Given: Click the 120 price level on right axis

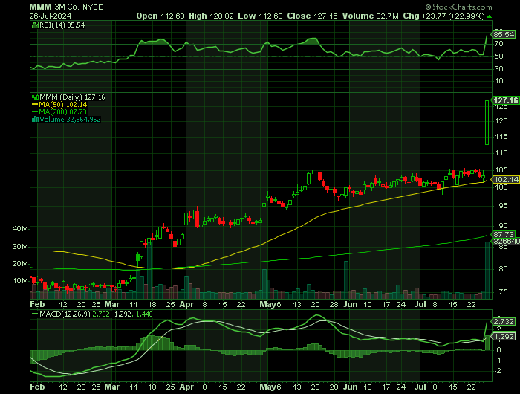Looking at the screenshot, I should pos(501,121).
